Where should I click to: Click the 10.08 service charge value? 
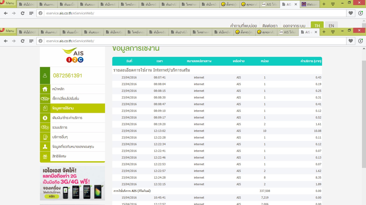pyautogui.click(x=318, y=131)
